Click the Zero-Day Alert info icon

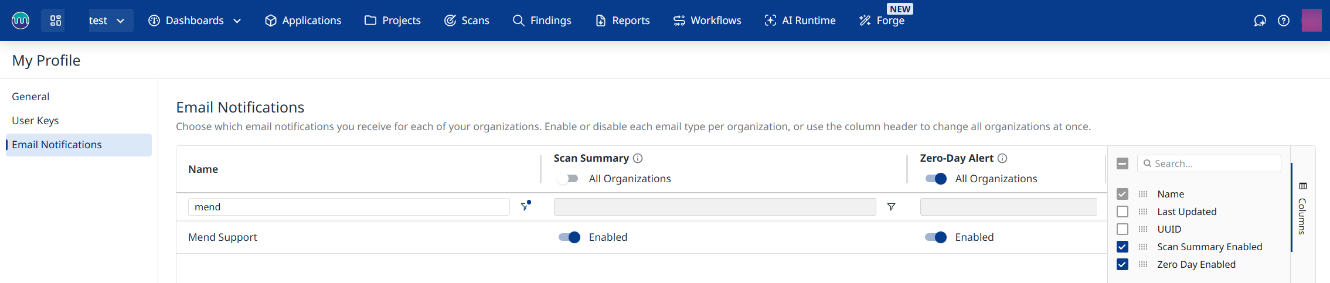tap(1002, 158)
